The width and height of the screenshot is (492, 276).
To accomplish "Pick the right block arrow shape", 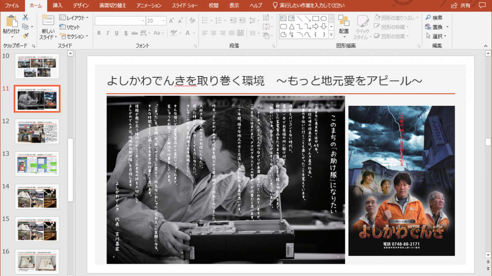I will pos(315,27).
